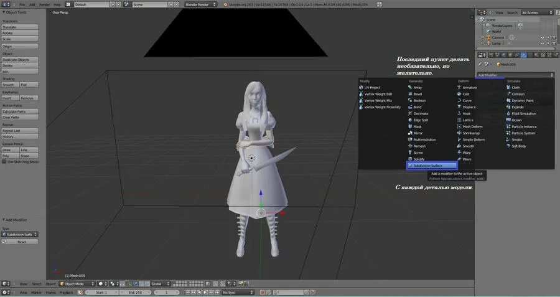Click the Calculate Paths button
Screen dimensions: 560x297
tap(20, 111)
